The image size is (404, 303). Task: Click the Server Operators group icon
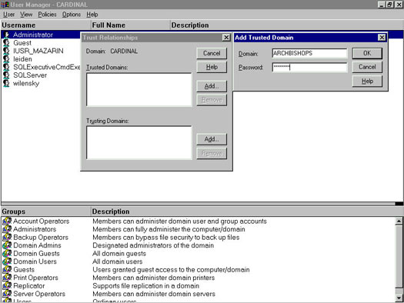pos(7,294)
